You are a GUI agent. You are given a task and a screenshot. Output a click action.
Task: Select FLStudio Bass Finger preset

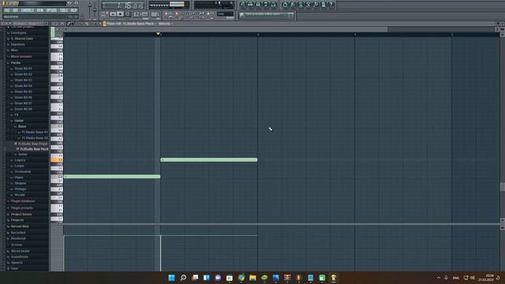pos(32,144)
